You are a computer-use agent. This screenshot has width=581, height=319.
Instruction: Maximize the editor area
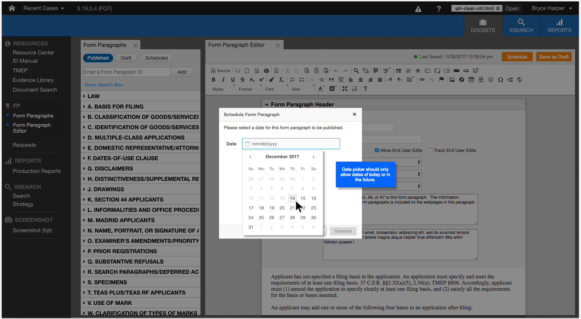pos(344,89)
